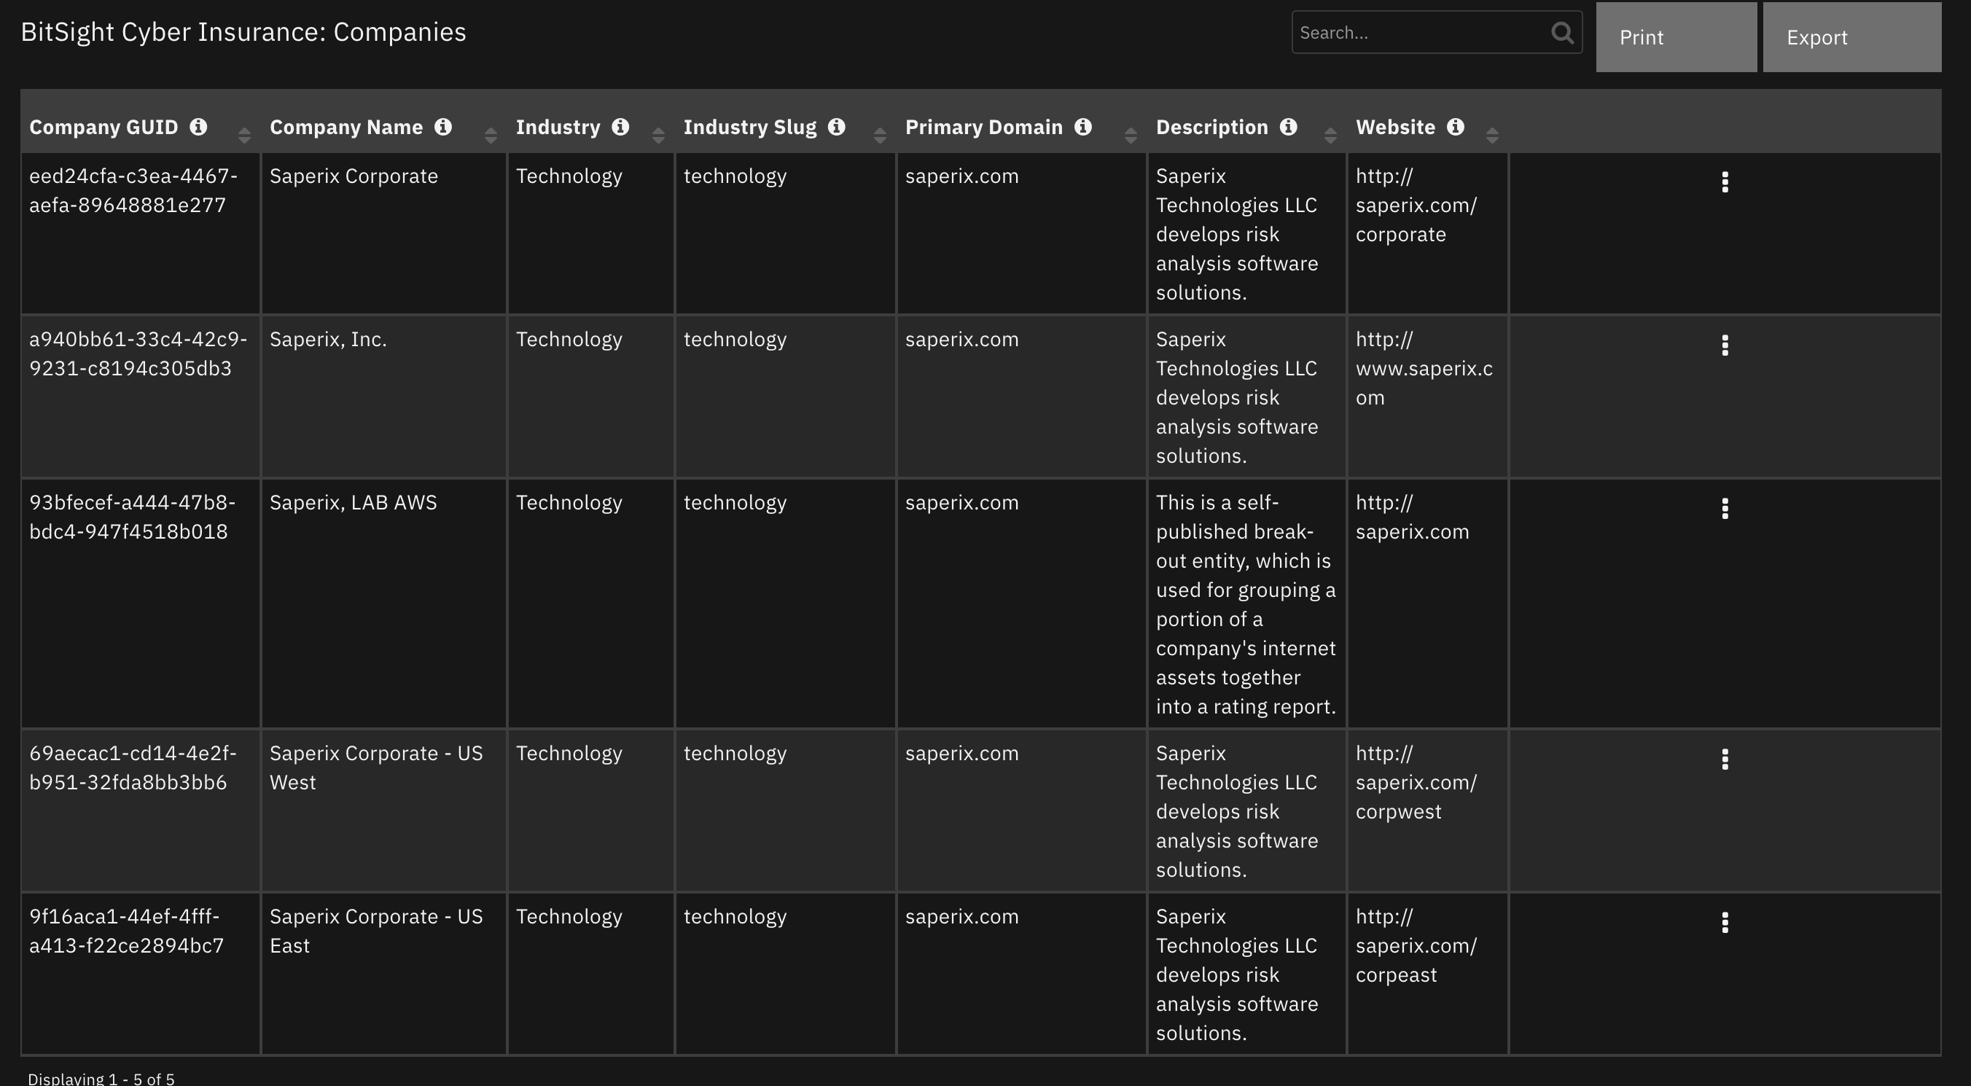Click the Description column header text
The height and width of the screenshot is (1086, 1971).
click(1212, 127)
